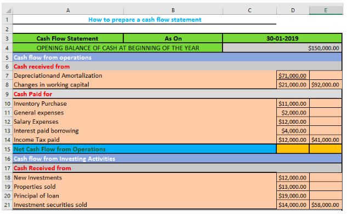This screenshot has height=214, width=347.
Task: Select row 4 header
Action: click(7, 48)
